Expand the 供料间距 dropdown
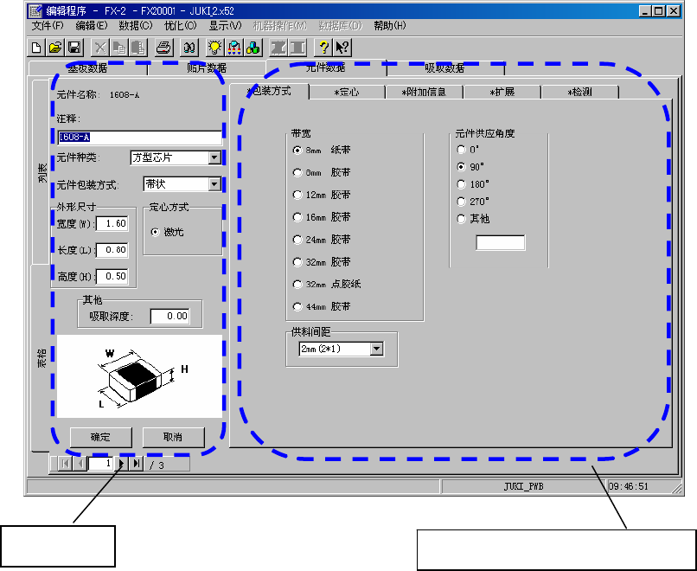The height and width of the screenshot is (571, 697). (x=376, y=349)
